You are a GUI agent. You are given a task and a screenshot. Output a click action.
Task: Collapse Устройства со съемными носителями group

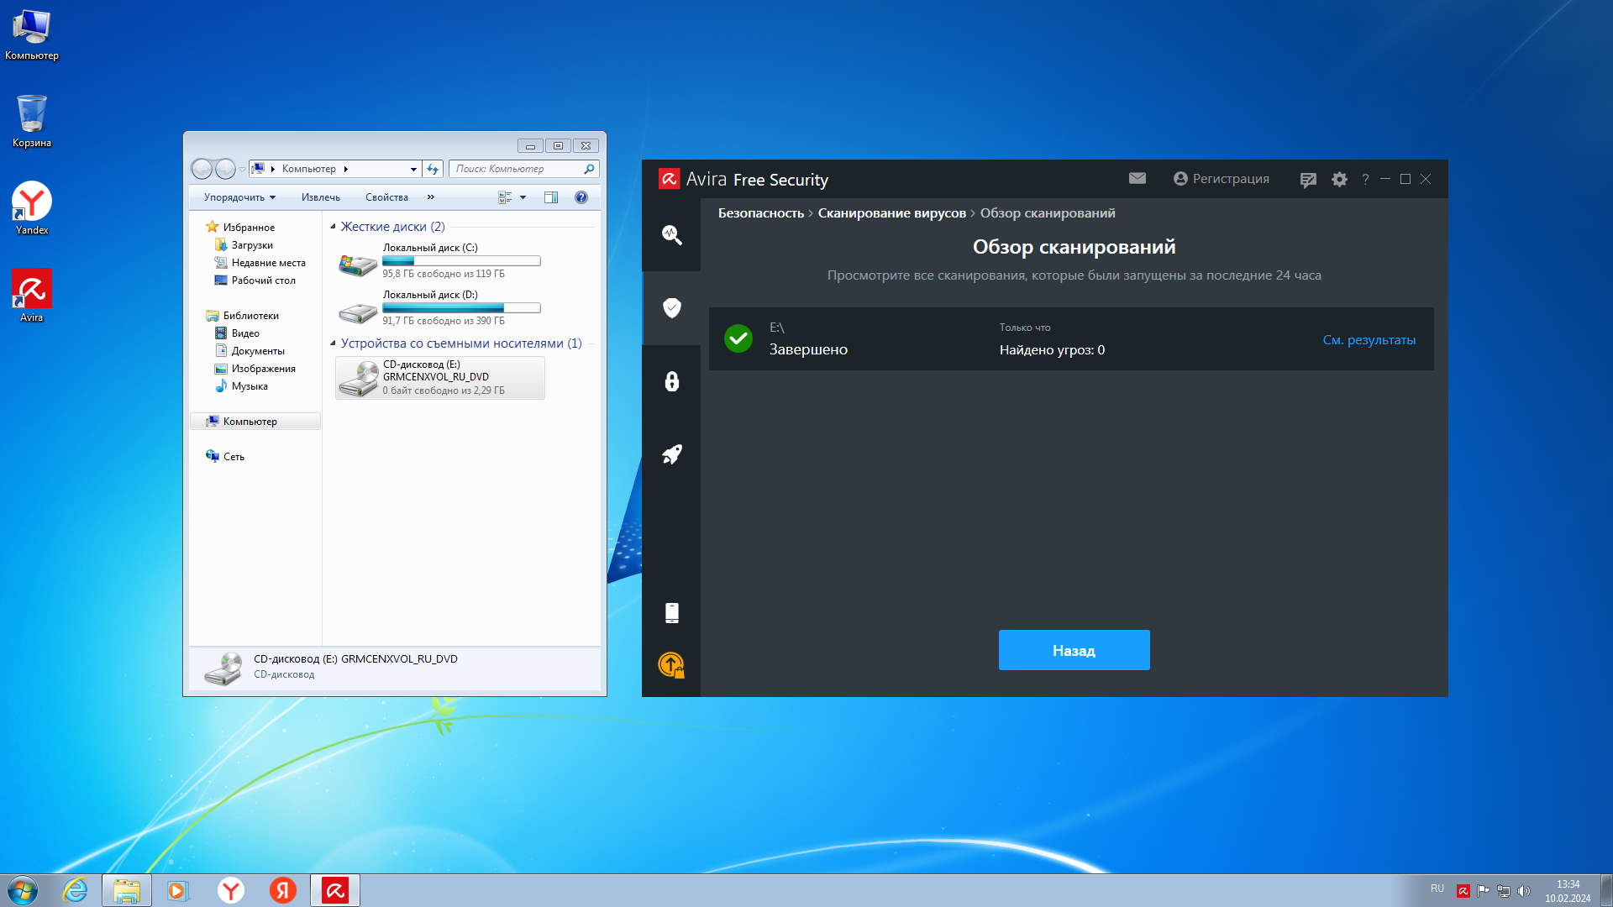333,343
